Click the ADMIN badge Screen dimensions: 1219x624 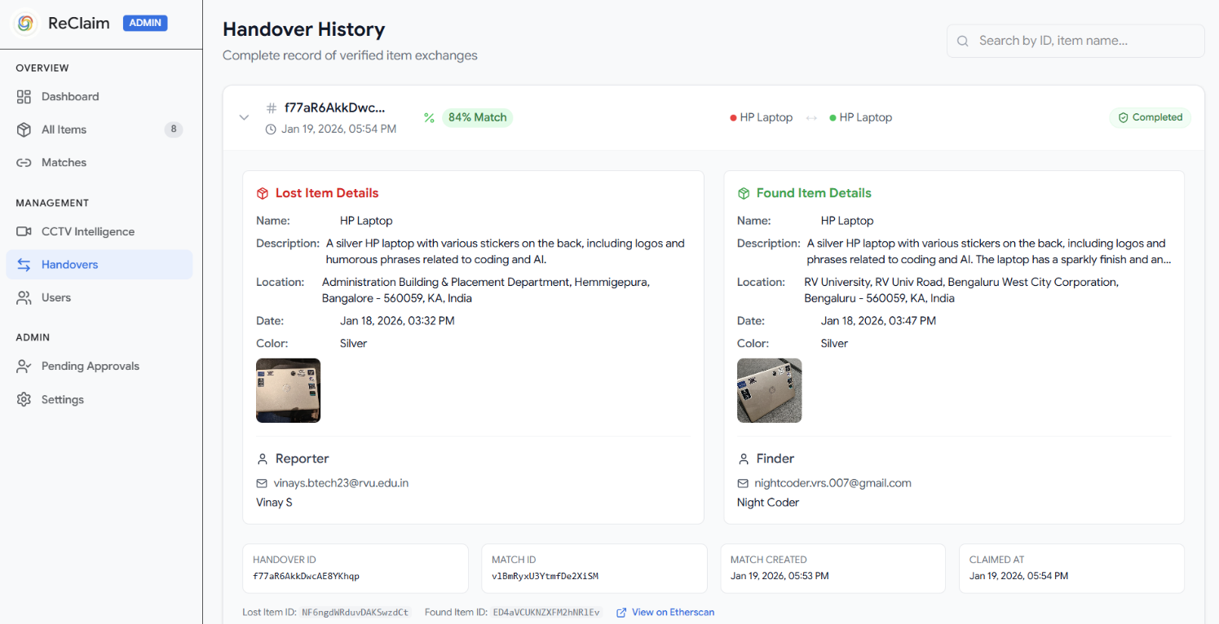[145, 23]
